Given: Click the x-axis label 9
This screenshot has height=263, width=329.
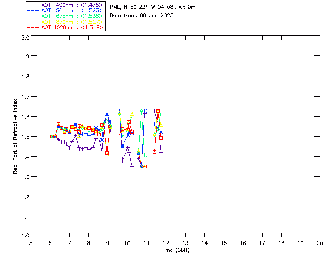Looking at the screenshot, I should 108,243.
